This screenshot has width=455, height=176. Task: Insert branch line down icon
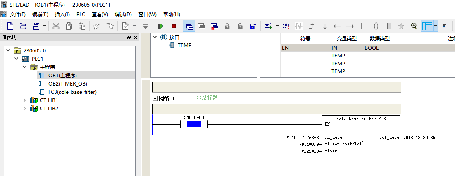[324, 26]
